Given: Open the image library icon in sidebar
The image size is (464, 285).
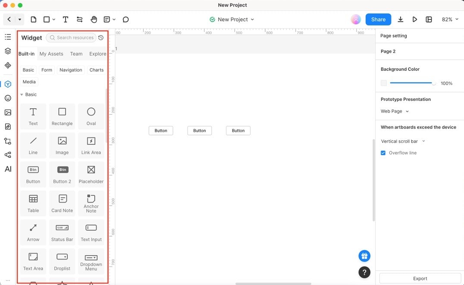Looking at the screenshot, I should (8, 112).
